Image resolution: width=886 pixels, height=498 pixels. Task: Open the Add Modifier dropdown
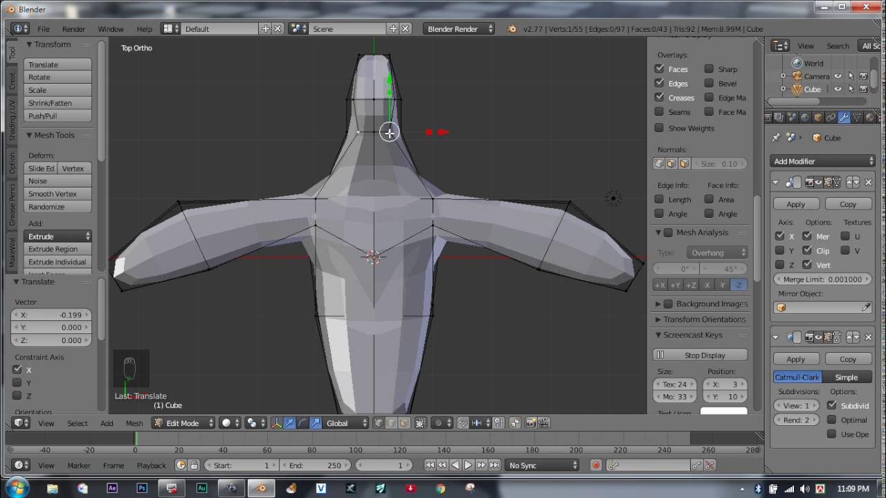(x=822, y=161)
